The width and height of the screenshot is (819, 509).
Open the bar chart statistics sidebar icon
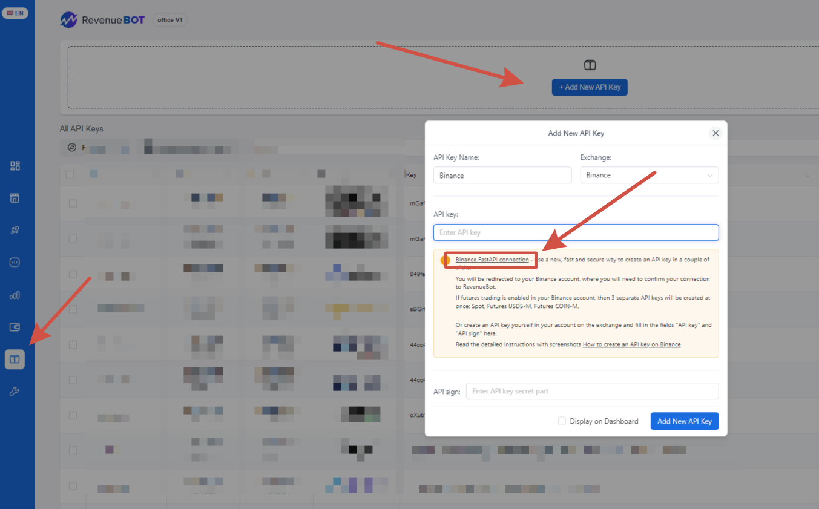click(15, 295)
